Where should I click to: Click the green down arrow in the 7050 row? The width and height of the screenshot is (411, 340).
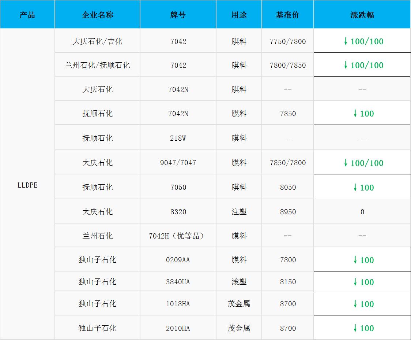pos(355,188)
